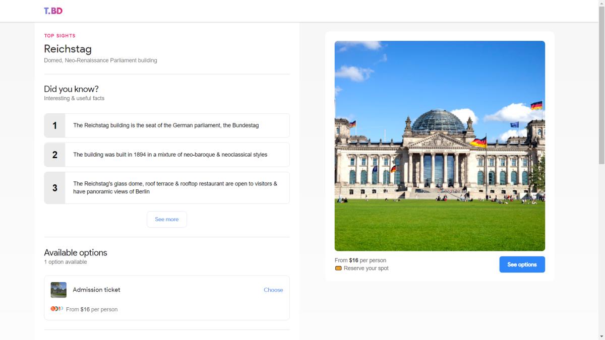Click the orange ticket icon beside Reserve your spot
The height and width of the screenshot is (340, 605).
tap(338, 268)
